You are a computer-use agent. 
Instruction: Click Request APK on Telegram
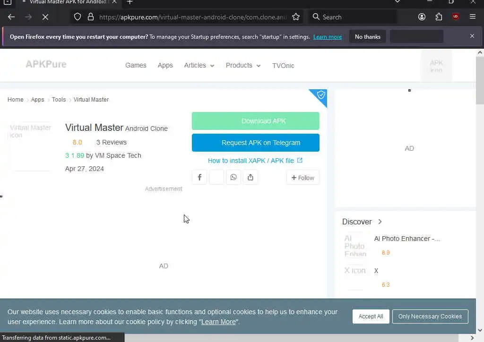click(x=256, y=143)
